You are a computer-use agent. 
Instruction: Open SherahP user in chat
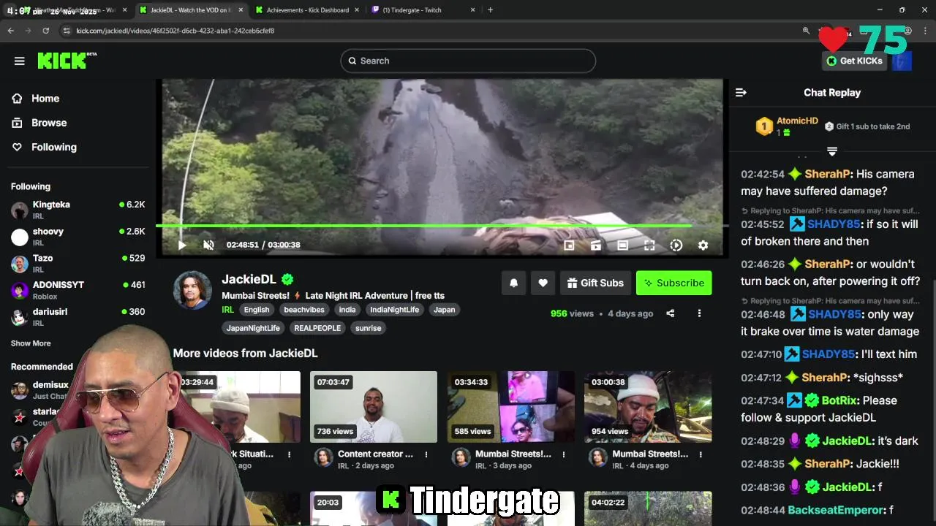pyautogui.click(x=829, y=175)
